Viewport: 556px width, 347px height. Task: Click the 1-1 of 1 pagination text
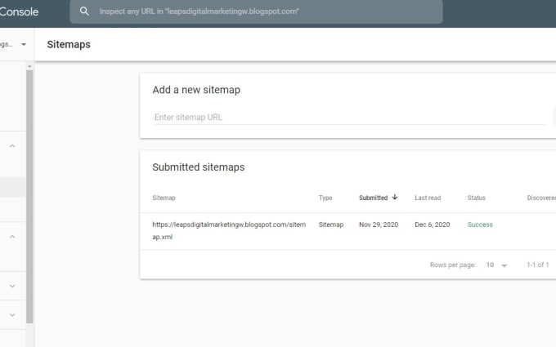[x=537, y=265]
